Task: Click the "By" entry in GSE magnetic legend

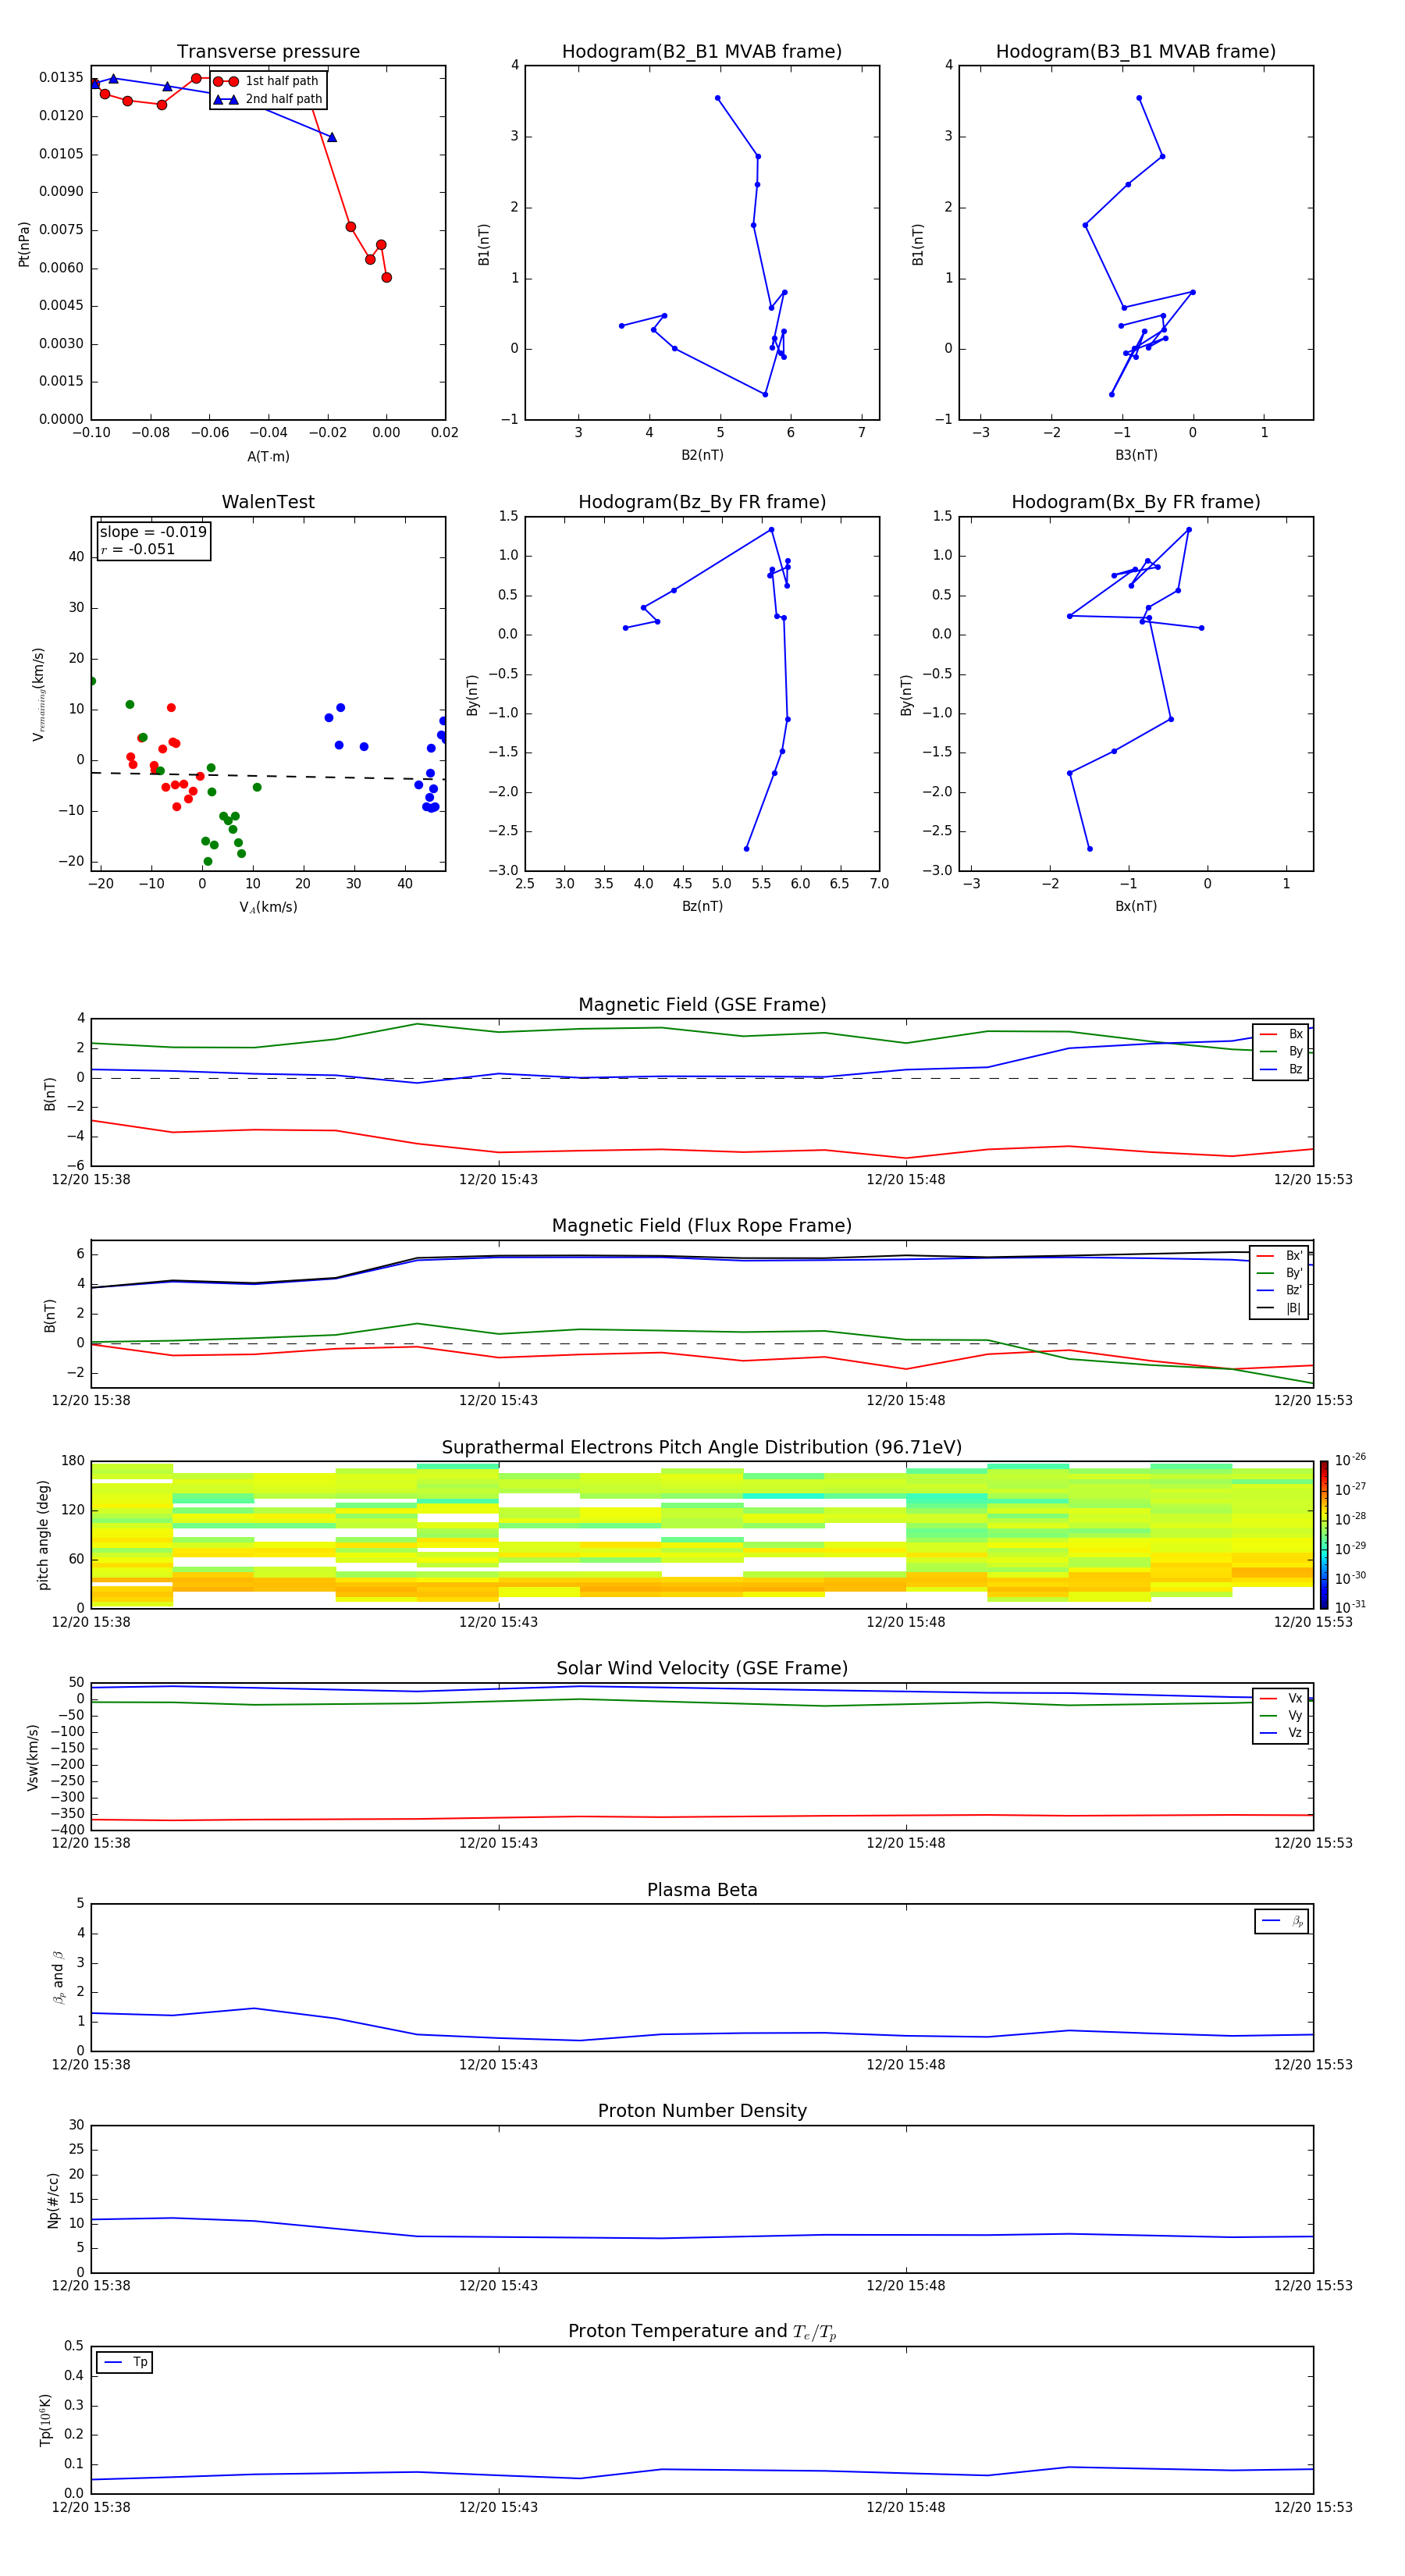Action: [x=1281, y=1052]
